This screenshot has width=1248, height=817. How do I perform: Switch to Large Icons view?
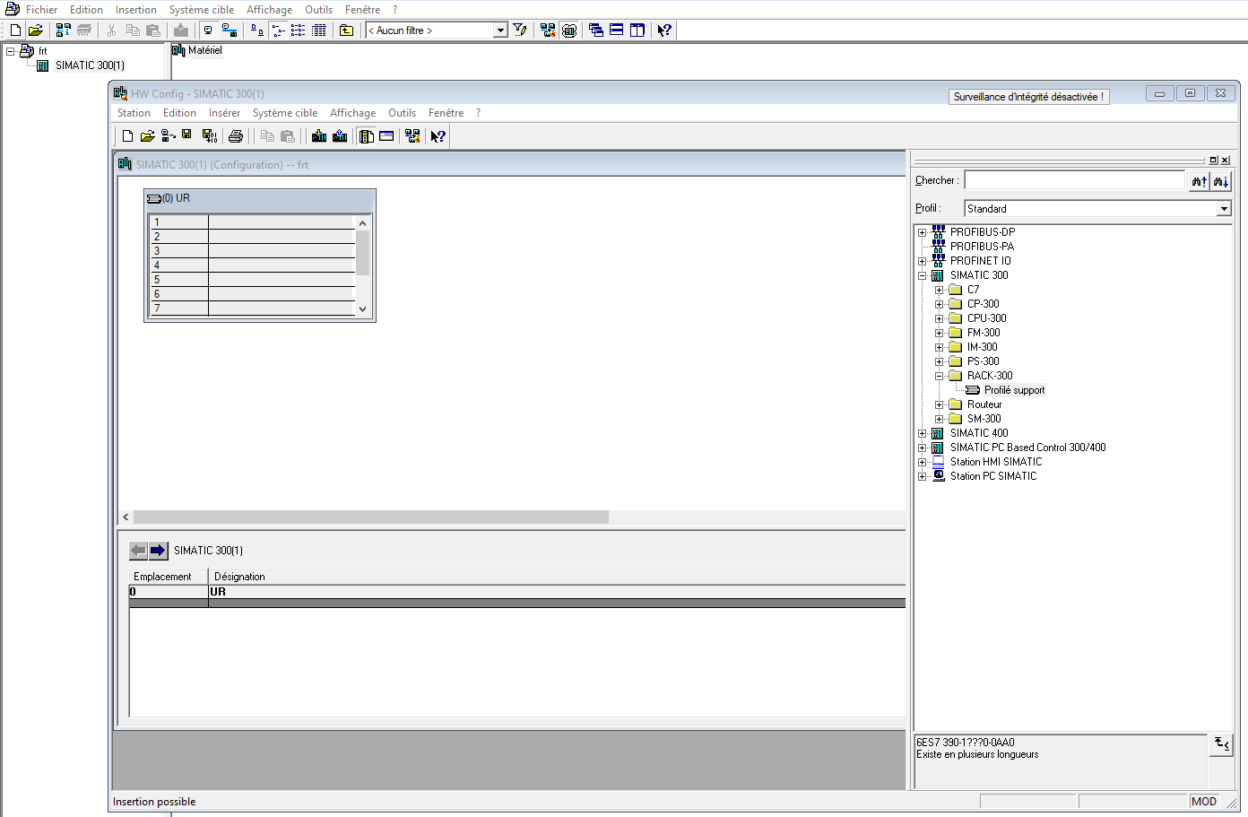(x=257, y=30)
